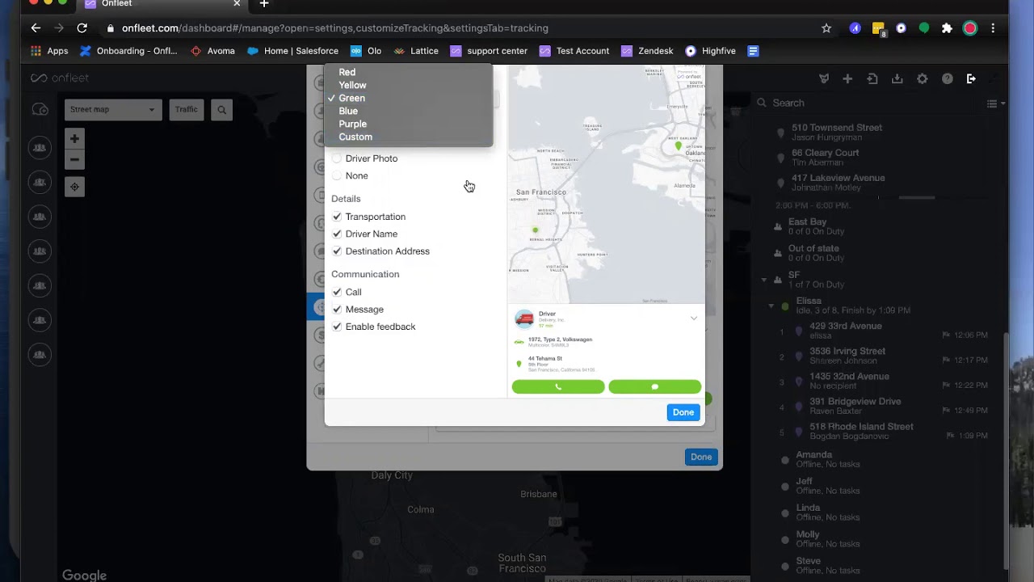Image resolution: width=1034 pixels, height=582 pixels.
Task: Log out using the exit arrow icon
Action: (x=972, y=78)
